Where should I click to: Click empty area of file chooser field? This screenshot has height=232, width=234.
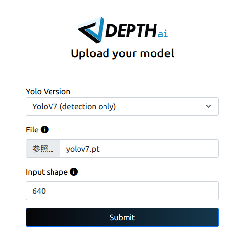pyautogui.click(x=158, y=149)
